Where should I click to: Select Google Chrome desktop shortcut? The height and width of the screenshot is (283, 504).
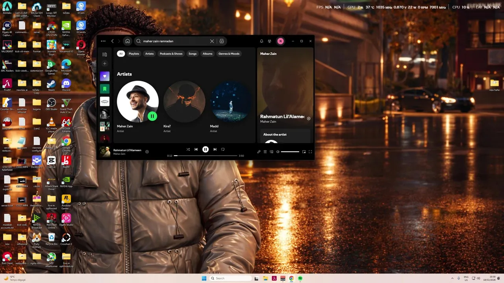coord(66,144)
